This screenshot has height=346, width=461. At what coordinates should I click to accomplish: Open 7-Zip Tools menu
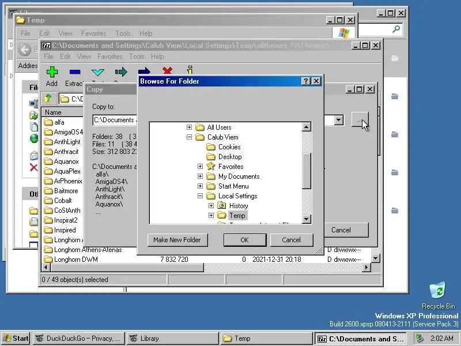(x=137, y=57)
